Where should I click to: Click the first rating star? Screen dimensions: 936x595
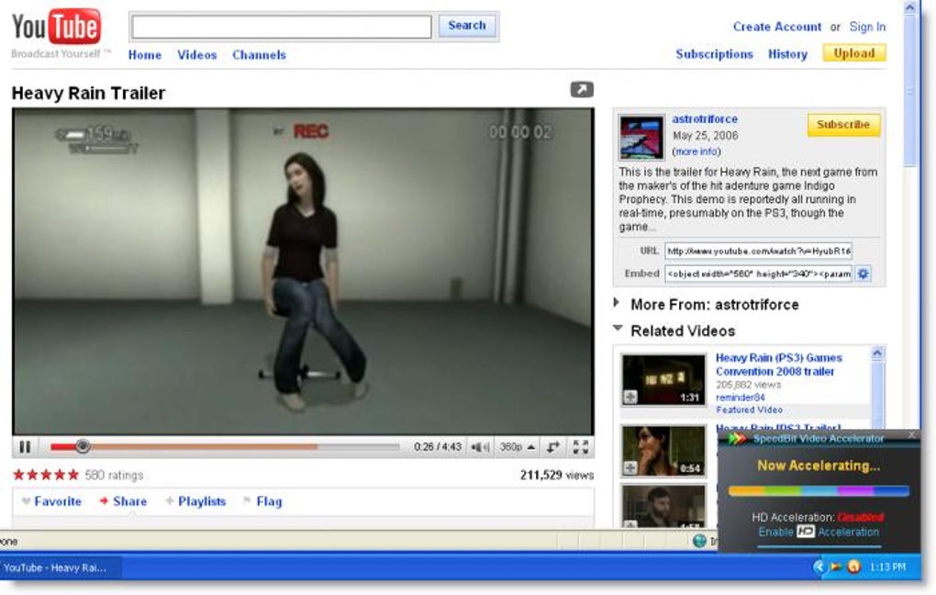click(18, 475)
